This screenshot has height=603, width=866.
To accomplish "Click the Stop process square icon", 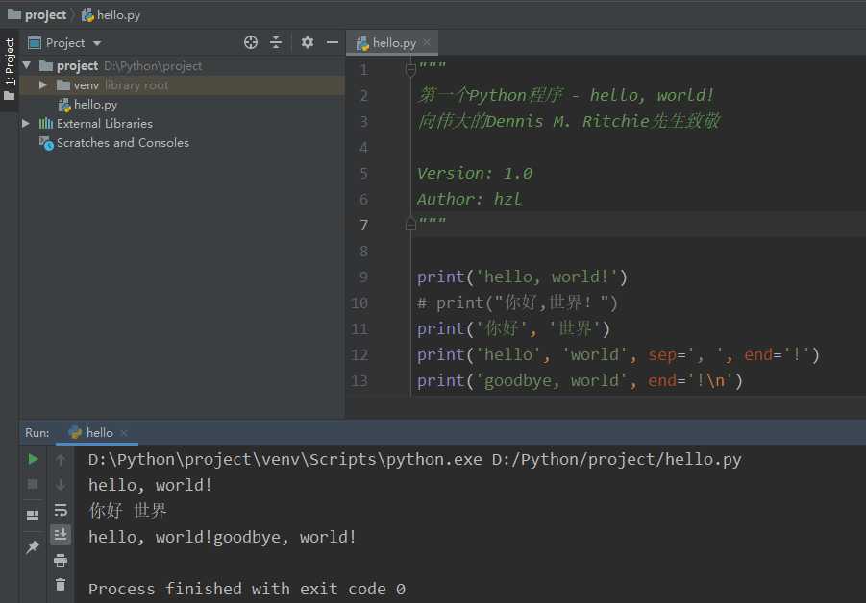I will tap(33, 484).
